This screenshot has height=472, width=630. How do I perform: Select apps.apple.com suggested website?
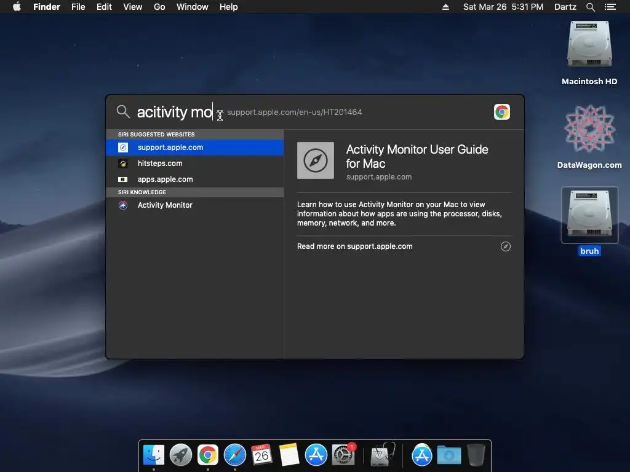(x=195, y=179)
